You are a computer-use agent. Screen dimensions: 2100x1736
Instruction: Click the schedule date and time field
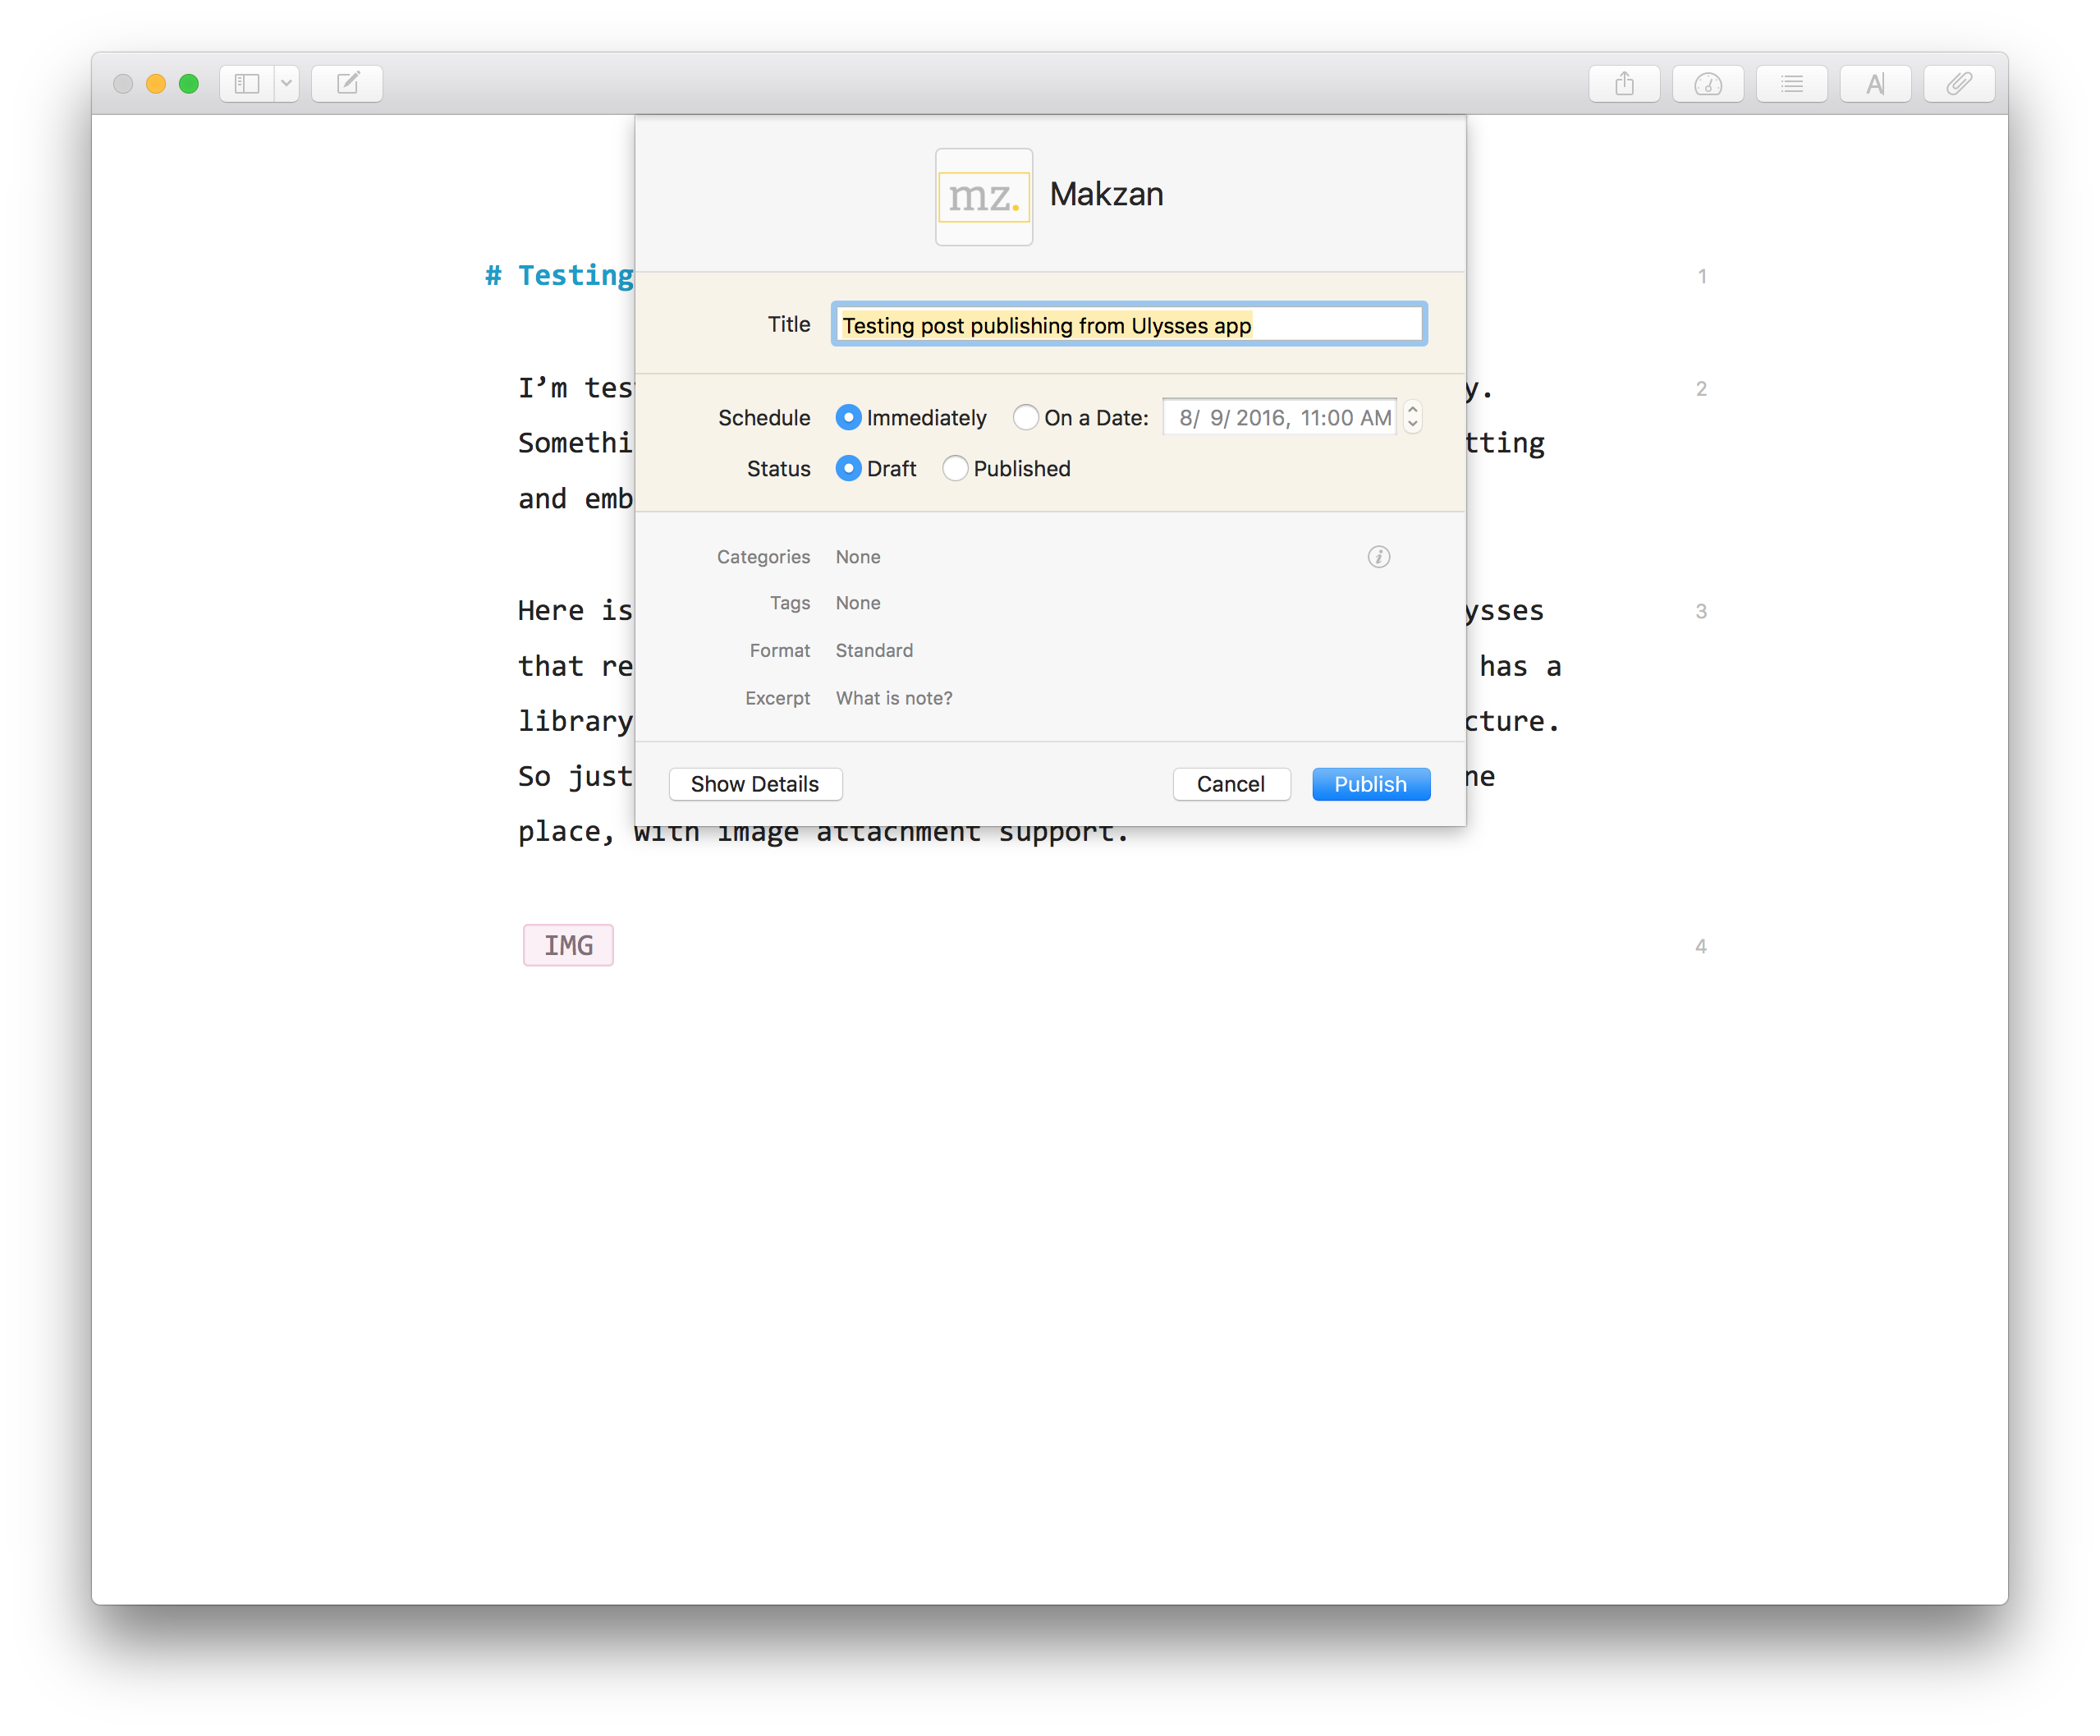pyautogui.click(x=1279, y=418)
